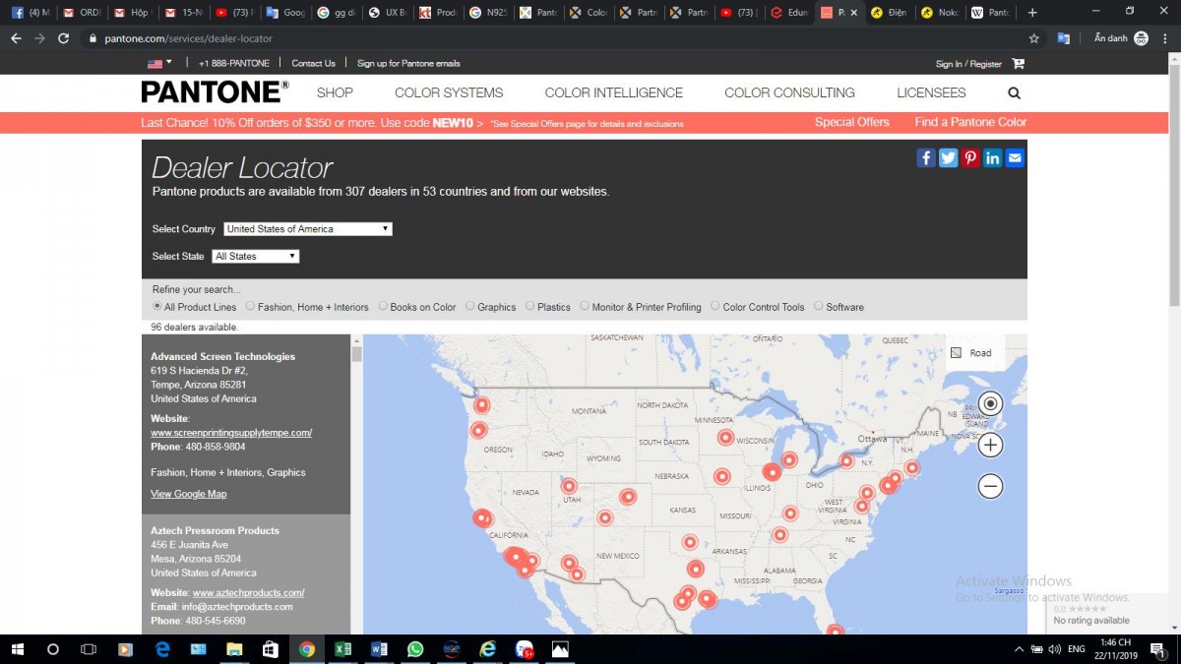Click the email share icon
1181x664 pixels.
(x=1015, y=158)
